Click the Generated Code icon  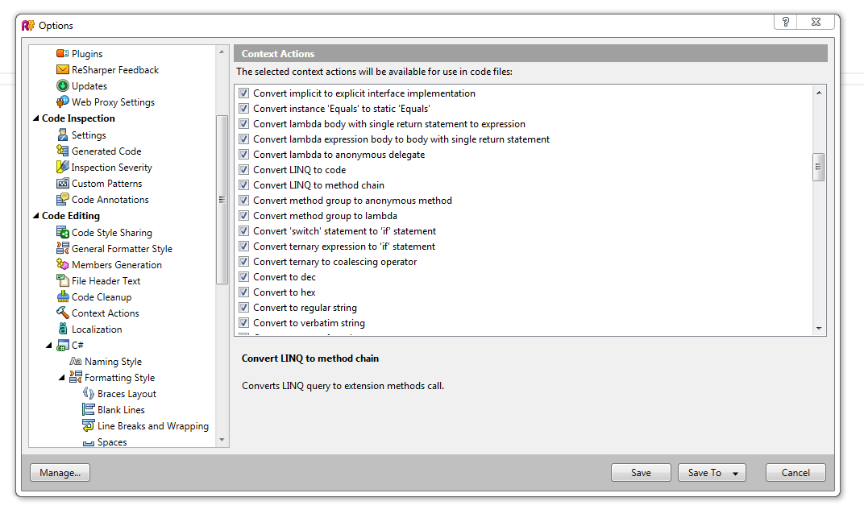[62, 151]
